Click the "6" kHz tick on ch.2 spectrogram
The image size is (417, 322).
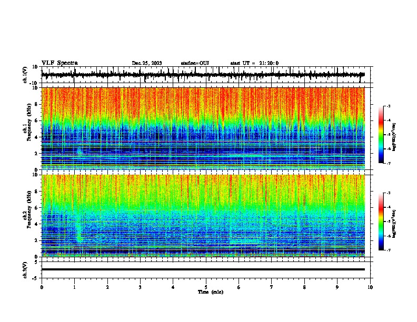coord(36,208)
